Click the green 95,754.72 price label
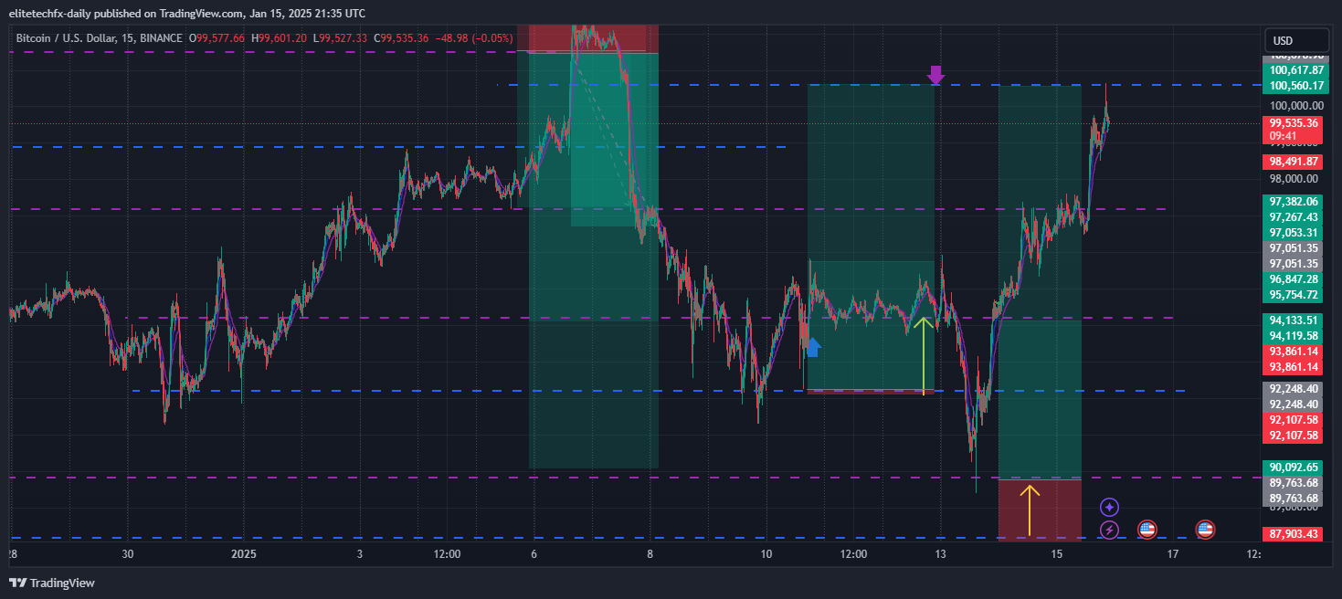 coord(1293,295)
